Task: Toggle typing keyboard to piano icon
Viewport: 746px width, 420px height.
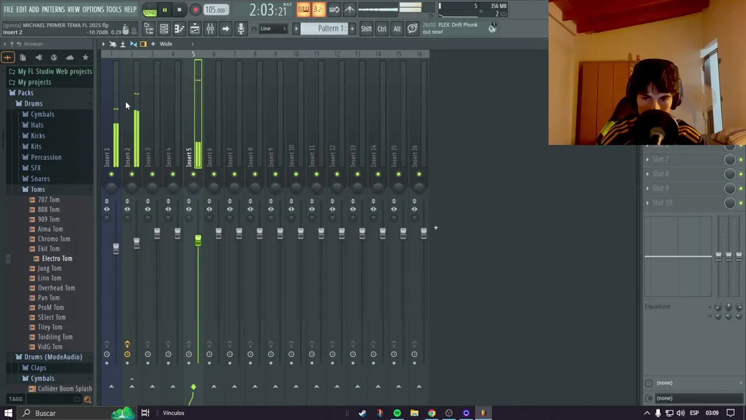Action: [x=303, y=9]
